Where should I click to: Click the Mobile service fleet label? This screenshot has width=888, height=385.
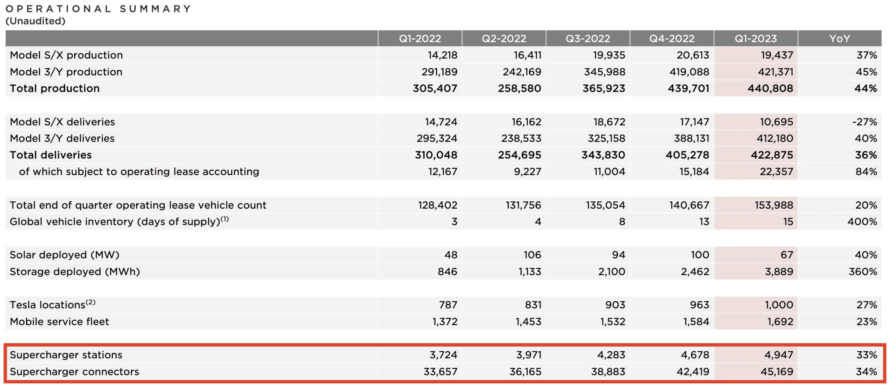coord(59,322)
